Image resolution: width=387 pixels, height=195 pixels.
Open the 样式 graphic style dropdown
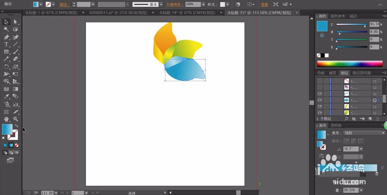(x=228, y=4)
